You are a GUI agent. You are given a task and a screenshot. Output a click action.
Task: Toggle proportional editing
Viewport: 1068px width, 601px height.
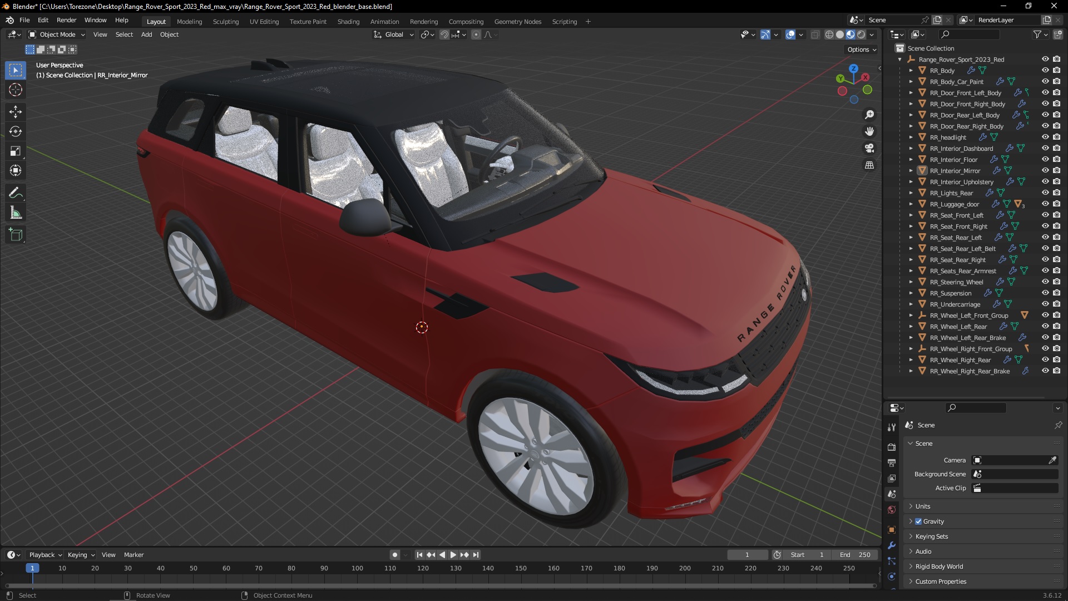[x=476, y=35]
